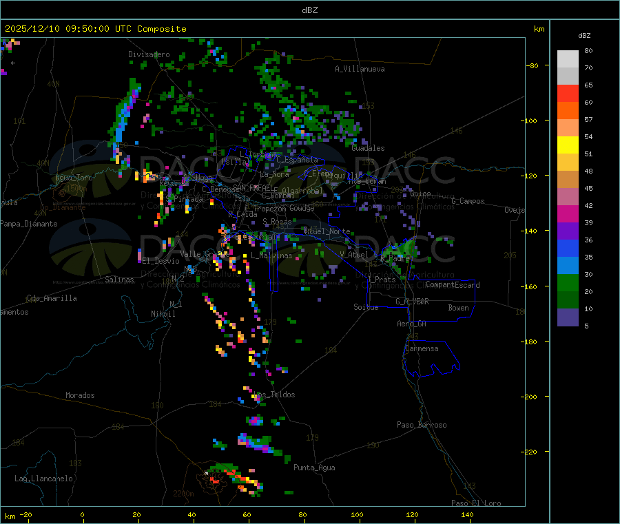Click the -80 tick on the right axis
This screenshot has width=620, height=524.
[533, 65]
